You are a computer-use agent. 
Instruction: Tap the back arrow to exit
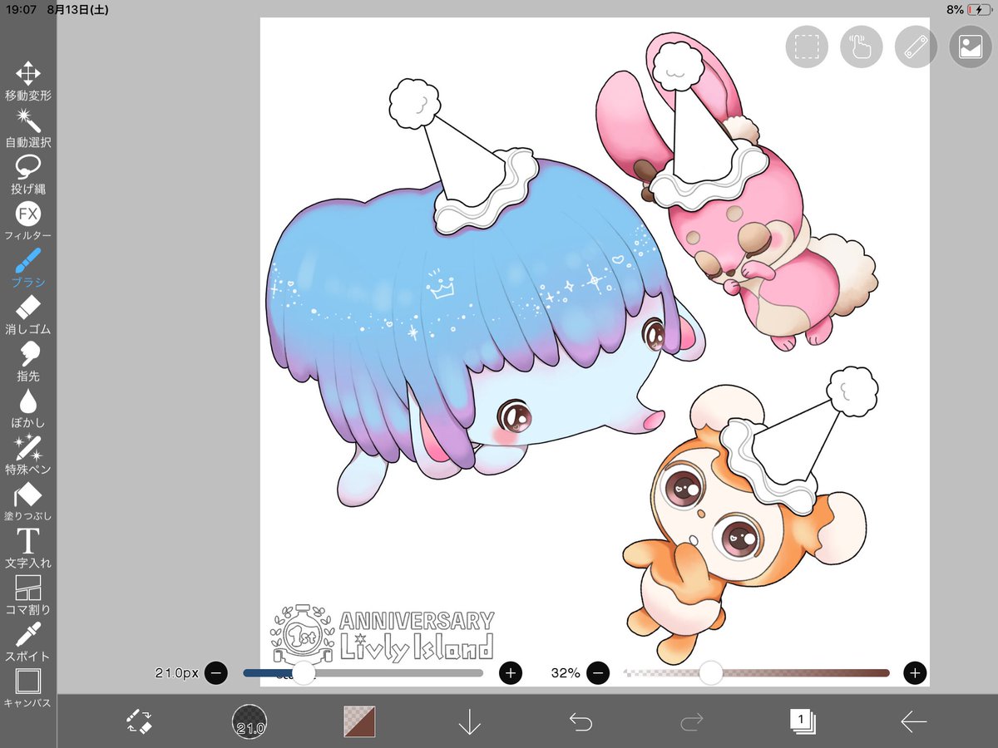click(x=913, y=722)
